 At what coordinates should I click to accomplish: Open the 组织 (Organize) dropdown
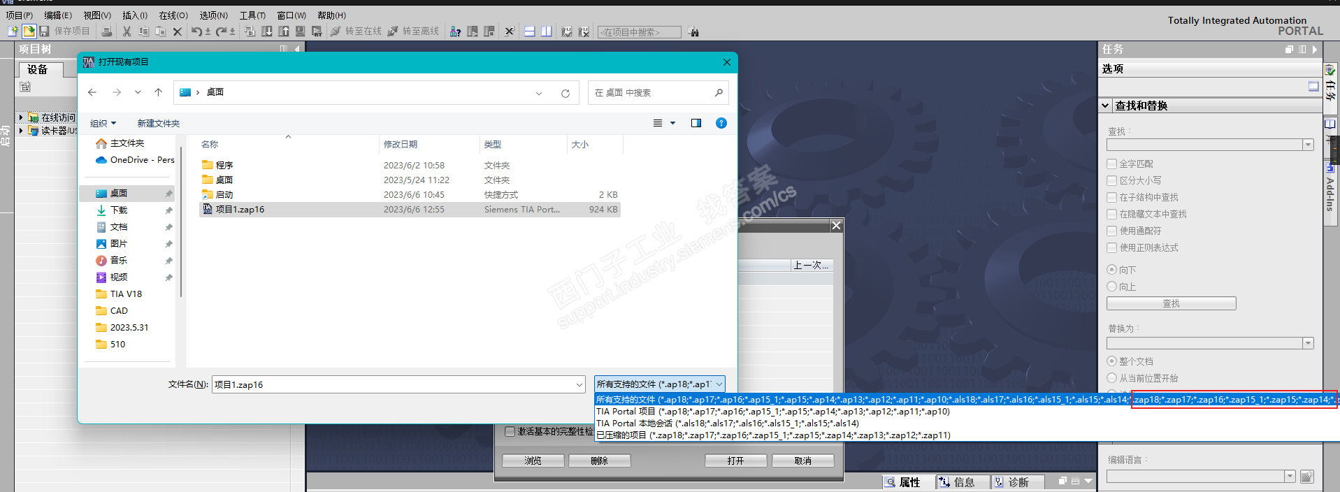coord(103,123)
